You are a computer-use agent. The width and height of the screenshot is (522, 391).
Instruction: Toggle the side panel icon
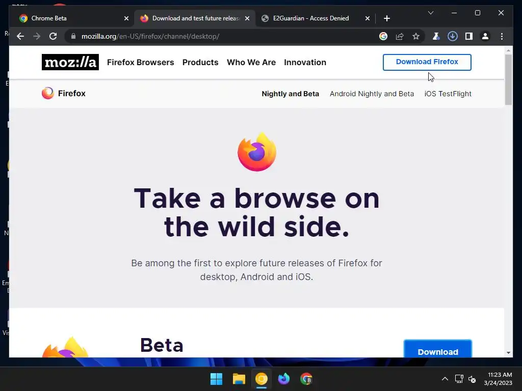[x=469, y=36]
